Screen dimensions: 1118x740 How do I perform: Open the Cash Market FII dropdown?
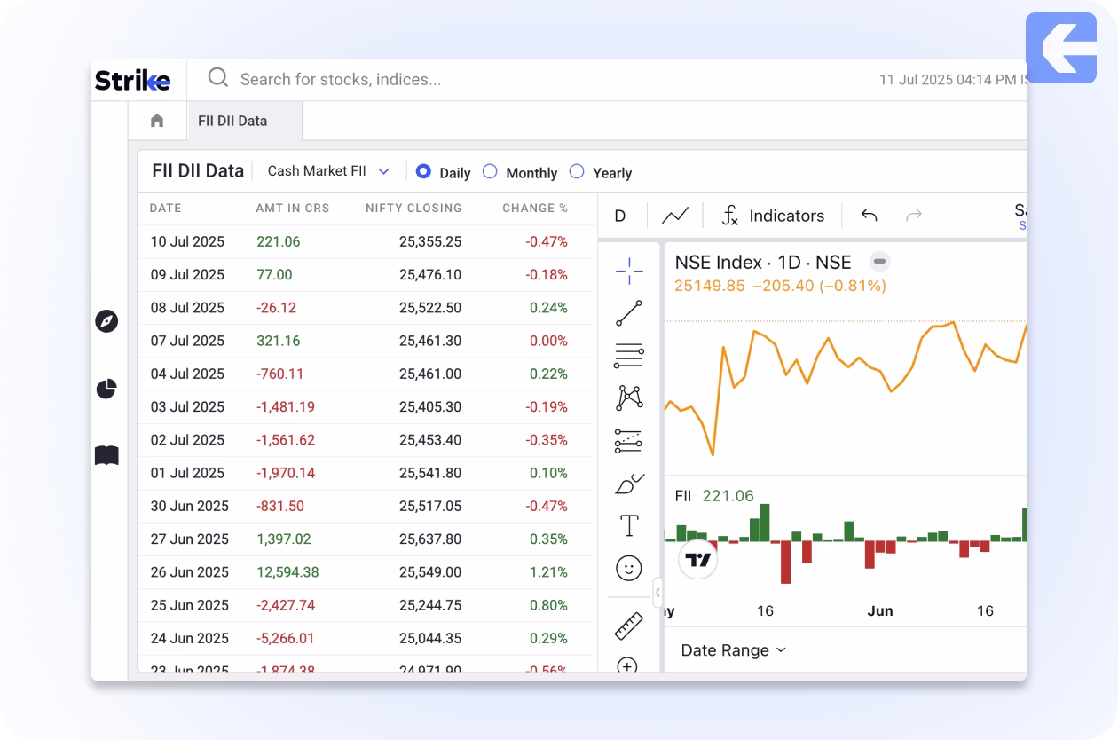tap(328, 171)
